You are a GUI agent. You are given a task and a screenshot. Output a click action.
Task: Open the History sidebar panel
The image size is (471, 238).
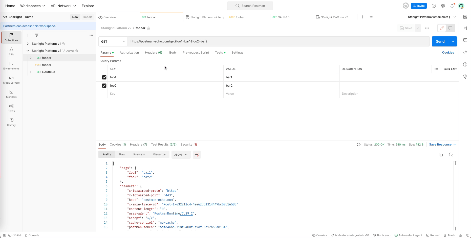pyautogui.click(x=11, y=122)
